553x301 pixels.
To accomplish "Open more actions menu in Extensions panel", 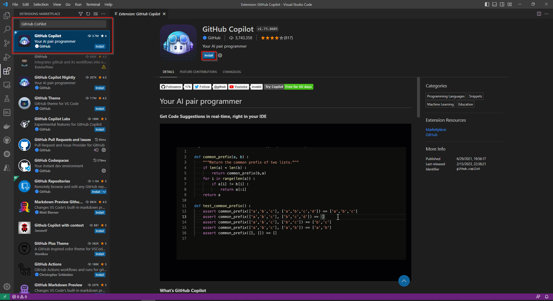I will [103, 14].
